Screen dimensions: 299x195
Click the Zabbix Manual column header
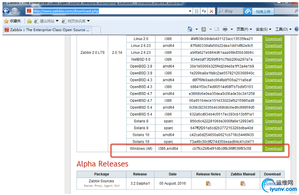[x=243, y=174]
